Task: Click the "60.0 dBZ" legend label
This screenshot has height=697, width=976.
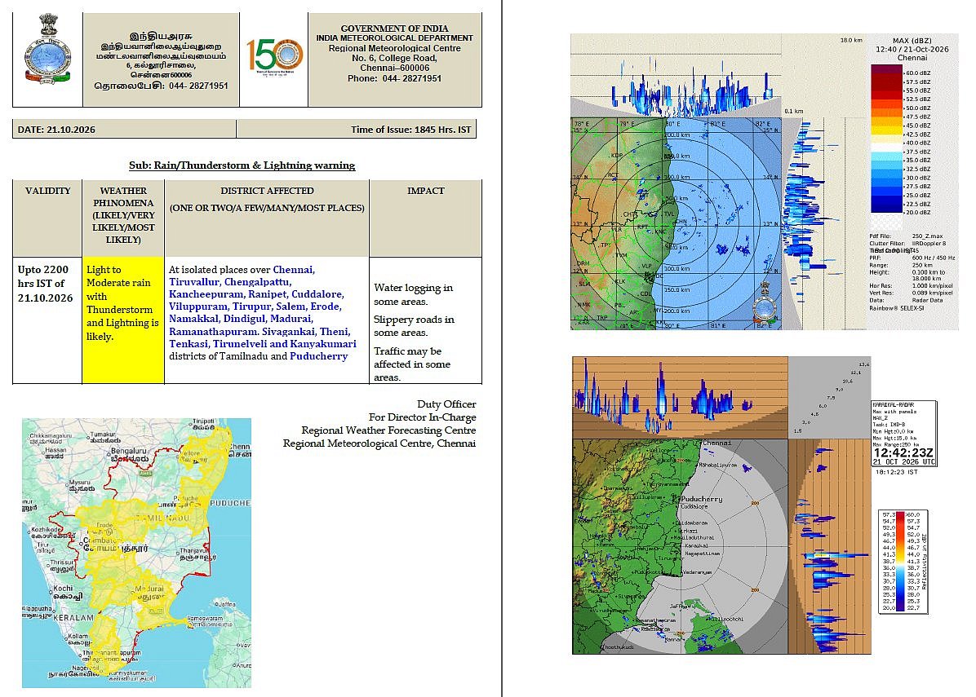Action: click(918, 73)
